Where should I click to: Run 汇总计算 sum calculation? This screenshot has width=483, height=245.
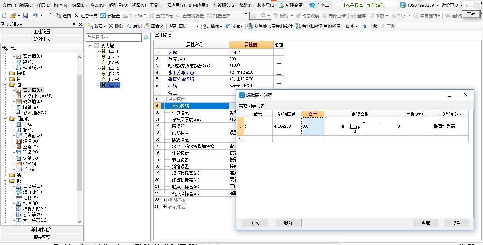pos(86,16)
